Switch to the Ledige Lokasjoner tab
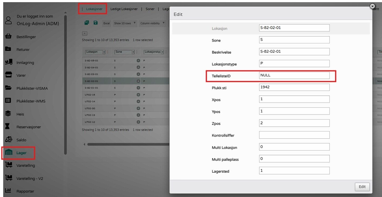 coord(124,9)
